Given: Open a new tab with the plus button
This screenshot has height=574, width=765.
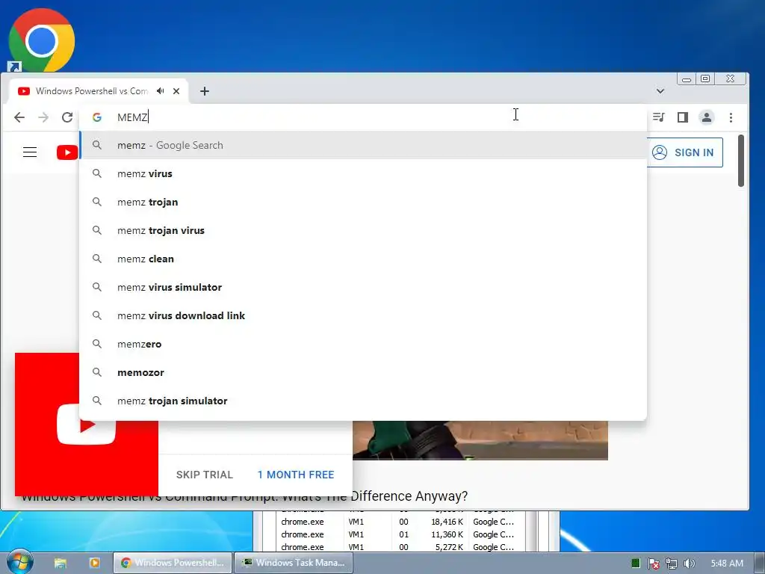Looking at the screenshot, I should click(x=205, y=90).
